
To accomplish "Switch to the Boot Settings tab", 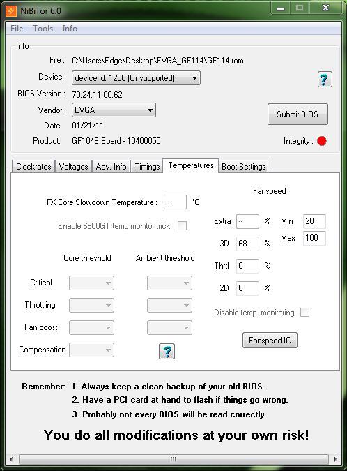I will [x=244, y=167].
